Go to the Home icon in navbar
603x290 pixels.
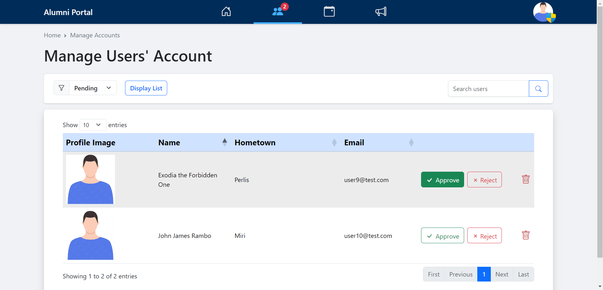click(x=226, y=12)
